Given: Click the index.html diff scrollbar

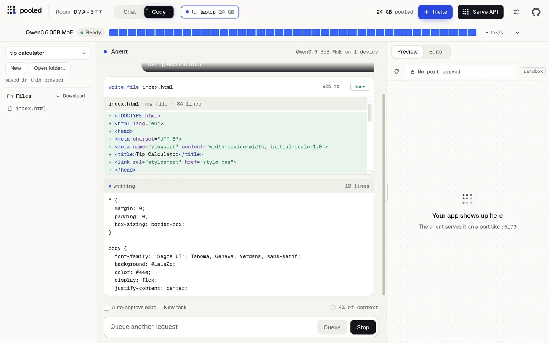Looking at the screenshot, I should point(369,112).
